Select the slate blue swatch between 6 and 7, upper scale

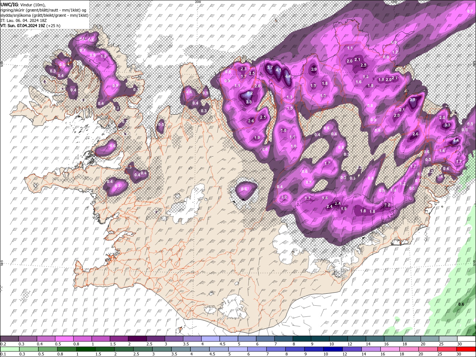pos(266,339)
